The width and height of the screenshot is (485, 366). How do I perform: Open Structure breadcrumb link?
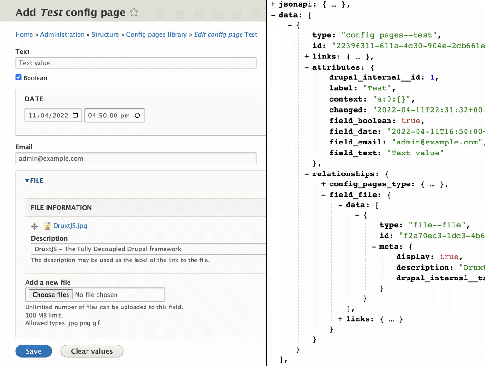coord(105,34)
